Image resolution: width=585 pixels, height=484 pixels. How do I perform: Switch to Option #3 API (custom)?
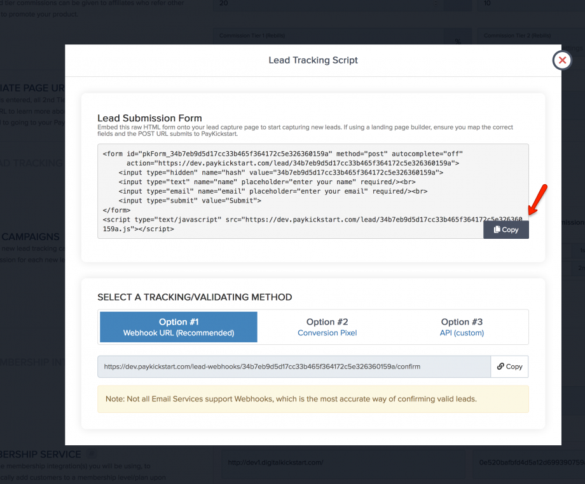462,326
